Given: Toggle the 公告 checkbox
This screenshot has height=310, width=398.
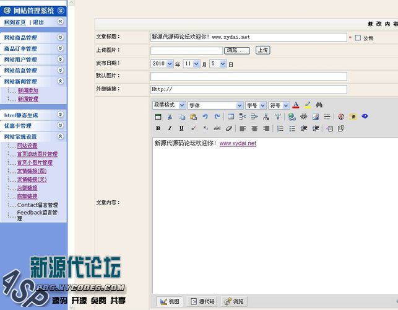Looking at the screenshot, I should [x=358, y=38].
